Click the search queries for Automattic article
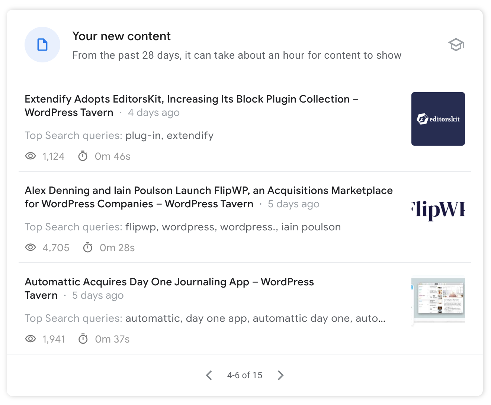 (255, 318)
